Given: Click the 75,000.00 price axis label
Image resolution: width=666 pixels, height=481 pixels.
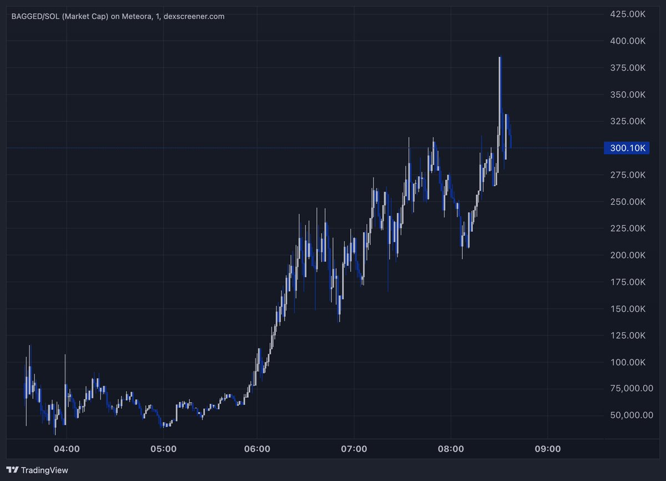Looking at the screenshot, I should (632, 388).
